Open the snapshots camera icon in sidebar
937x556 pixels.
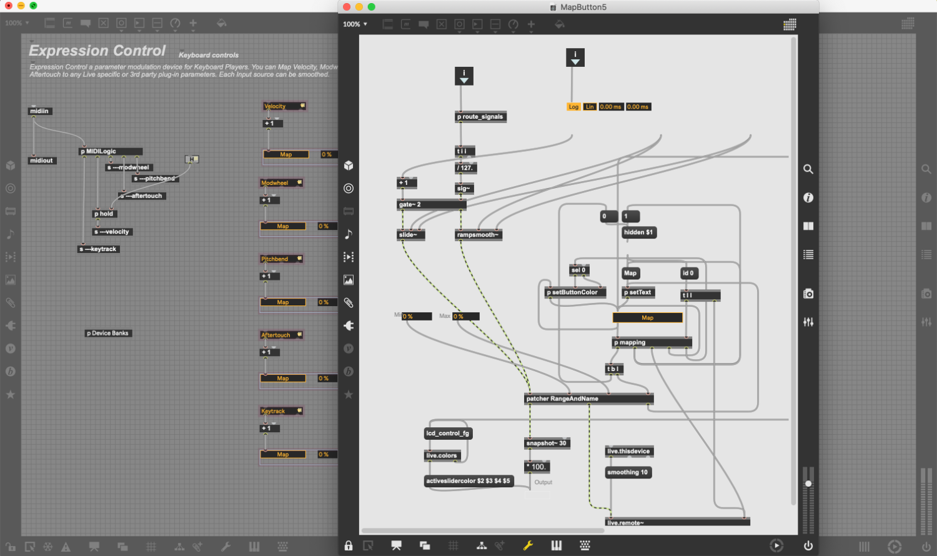[x=808, y=294]
